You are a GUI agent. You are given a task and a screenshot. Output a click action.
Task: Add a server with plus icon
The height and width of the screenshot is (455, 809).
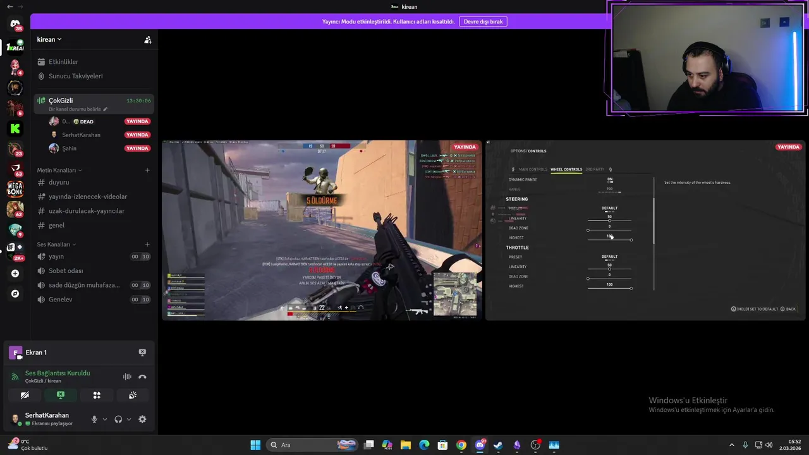pyautogui.click(x=15, y=274)
